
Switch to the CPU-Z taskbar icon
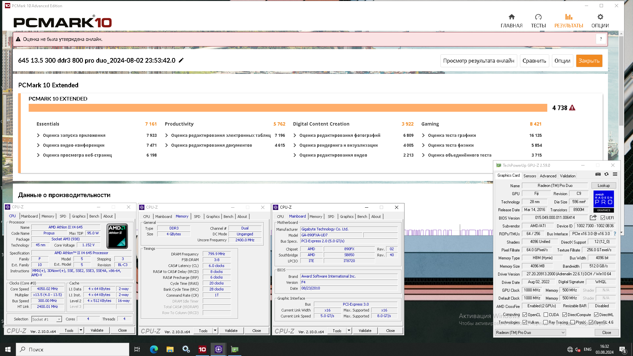[x=218, y=349]
